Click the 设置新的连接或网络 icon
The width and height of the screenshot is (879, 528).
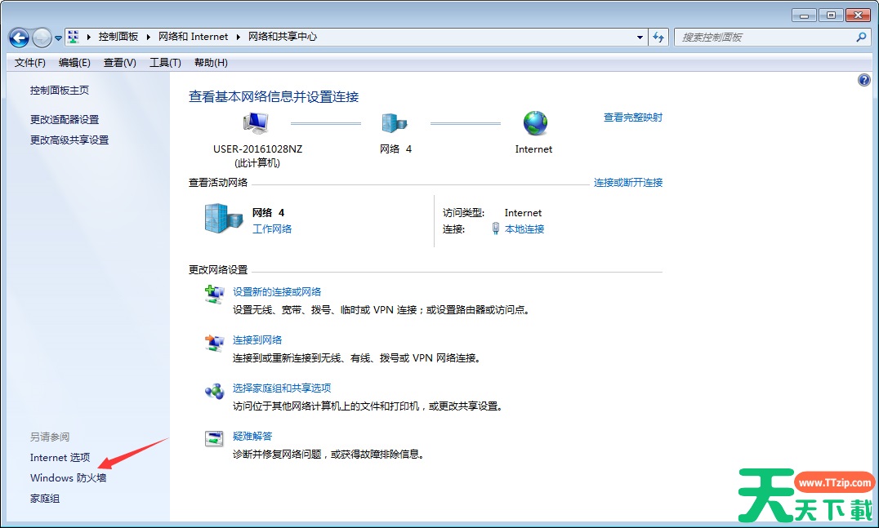pos(214,295)
